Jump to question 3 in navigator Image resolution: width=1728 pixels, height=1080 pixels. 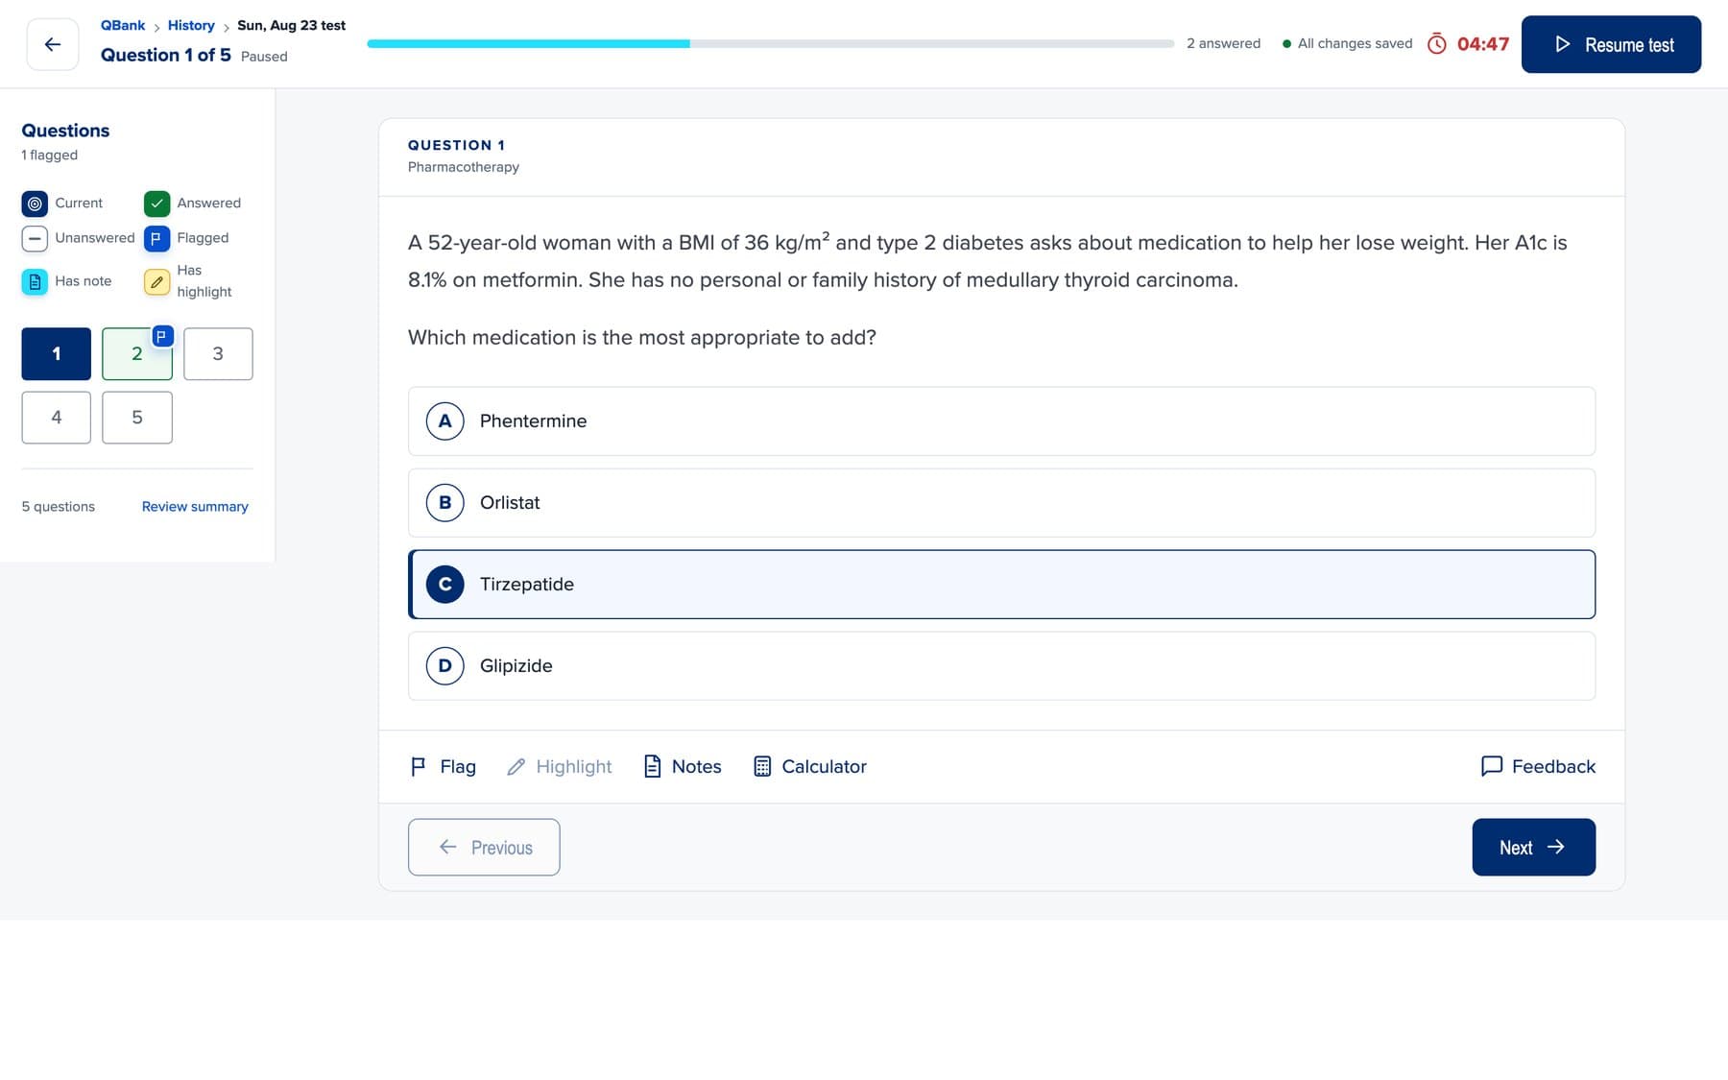218,354
